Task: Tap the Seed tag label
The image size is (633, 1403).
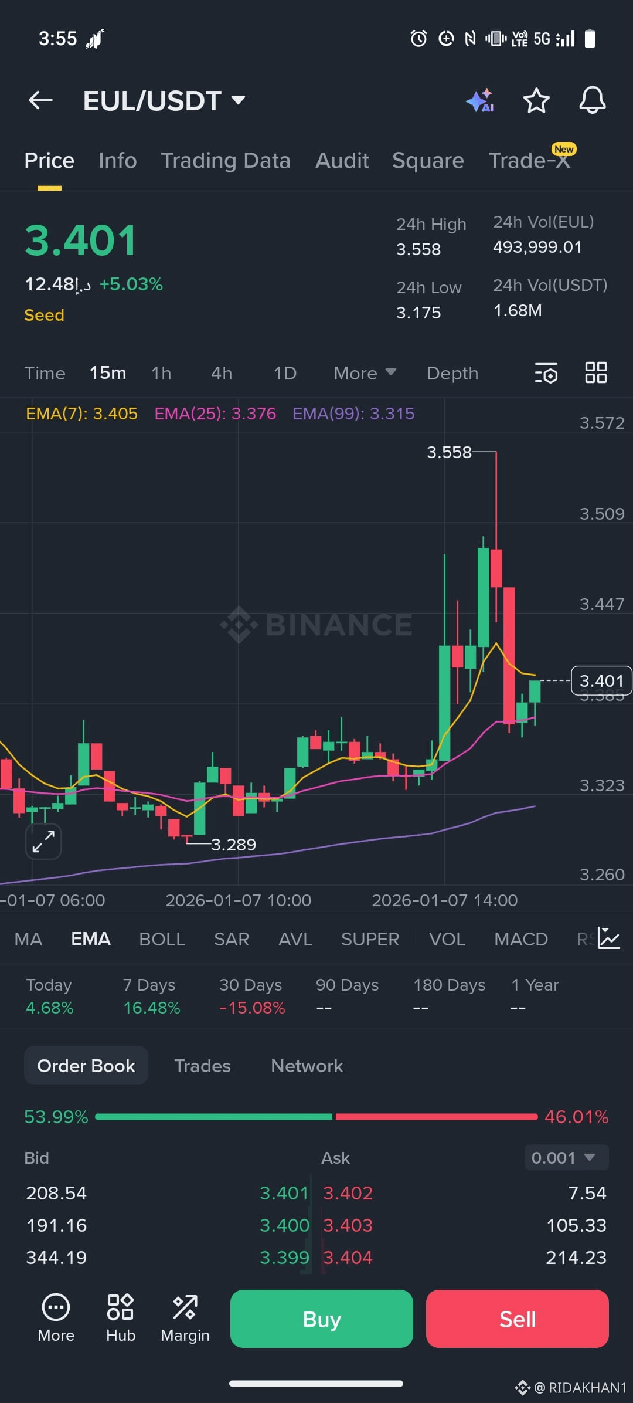Action: 44,315
